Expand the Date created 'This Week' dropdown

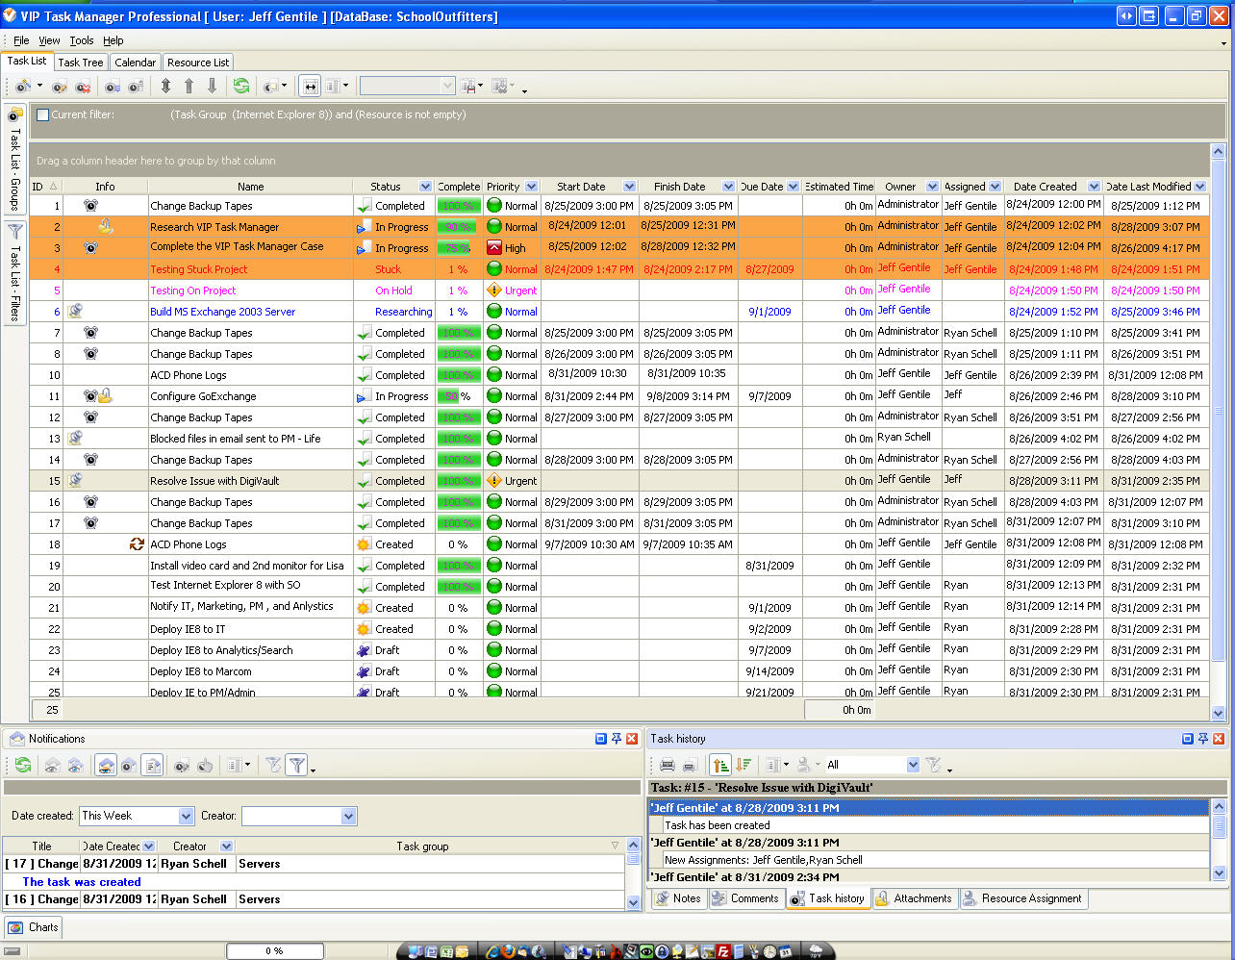[x=187, y=816]
